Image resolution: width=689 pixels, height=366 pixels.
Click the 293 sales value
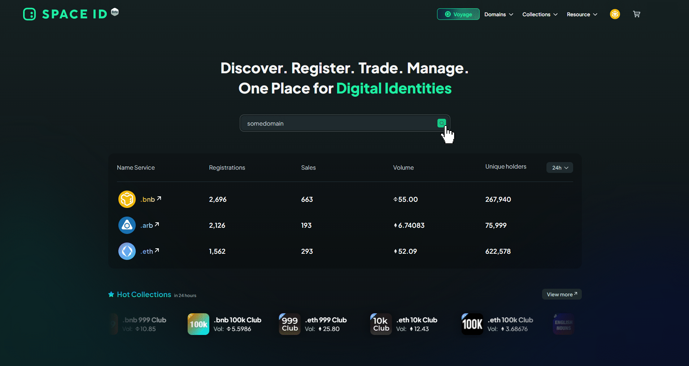pos(307,251)
